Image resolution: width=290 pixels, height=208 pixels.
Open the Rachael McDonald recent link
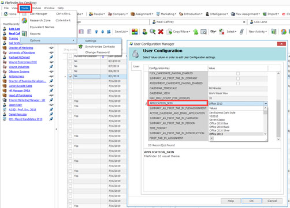click(19, 58)
